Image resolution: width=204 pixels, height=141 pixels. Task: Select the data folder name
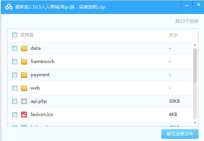(x=36, y=48)
